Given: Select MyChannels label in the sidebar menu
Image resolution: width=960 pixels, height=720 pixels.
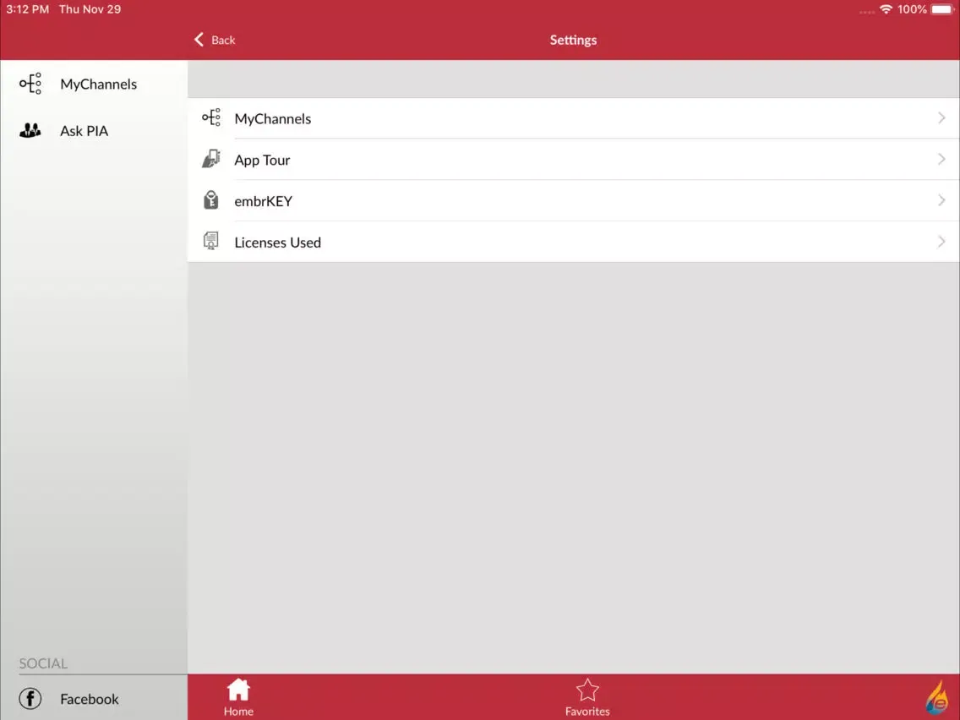Looking at the screenshot, I should (98, 84).
